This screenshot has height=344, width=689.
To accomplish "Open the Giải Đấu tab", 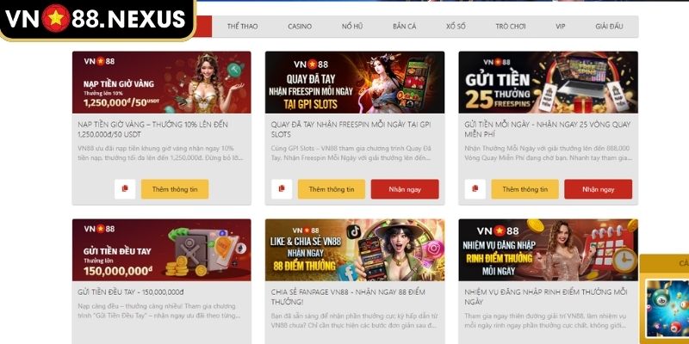I will [610, 27].
